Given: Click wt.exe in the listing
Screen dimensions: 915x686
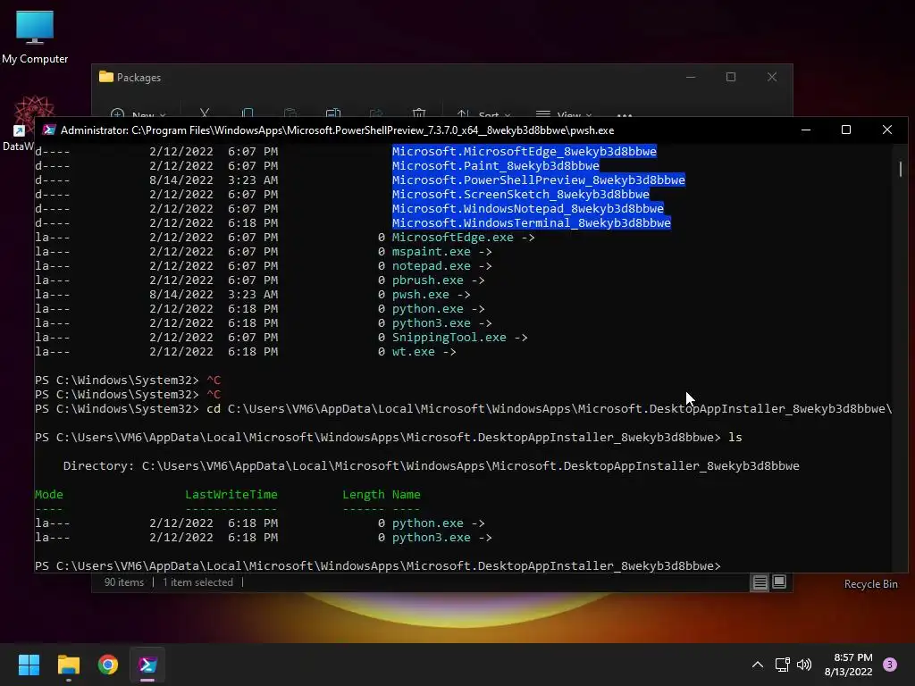Looking at the screenshot, I should [x=413, y=352].
